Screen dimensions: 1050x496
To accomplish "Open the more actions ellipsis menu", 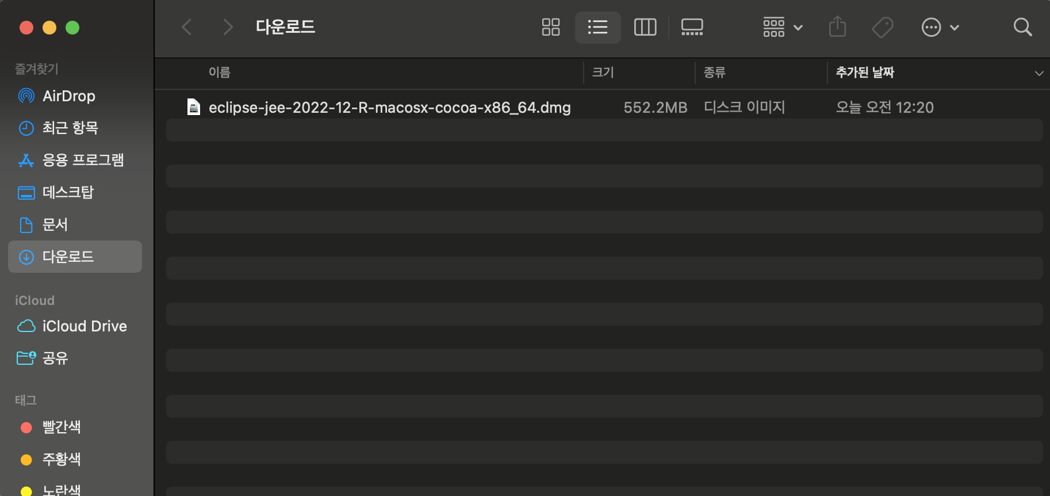I will (x=940, y=27).
